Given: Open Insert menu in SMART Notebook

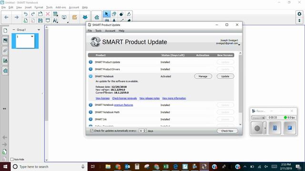Looking at the screenshot, I should click(x=28, y=8).
